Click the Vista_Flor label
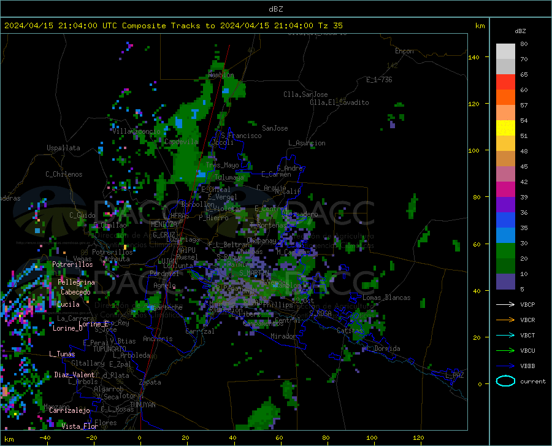Screen dimensions: 552x446 click(x=80, y=426)
